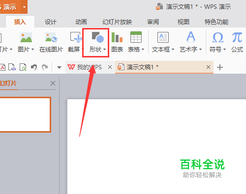The width and height of the screenshot is (246, 194).
Task: Open the WPS 演示 application menu dropdown
Action: coord(24,7)
